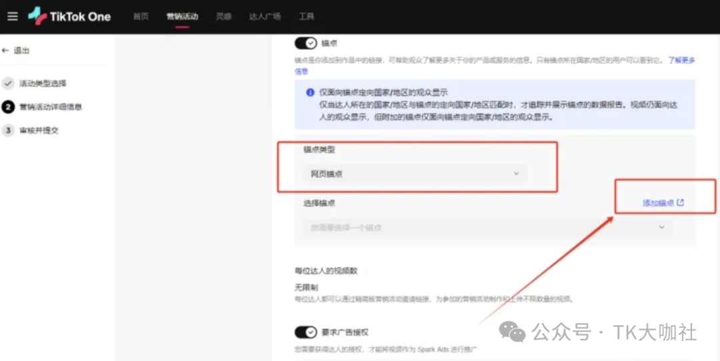
Task: Click the 了解更多信息 link
Action: (x=681, y=60)
